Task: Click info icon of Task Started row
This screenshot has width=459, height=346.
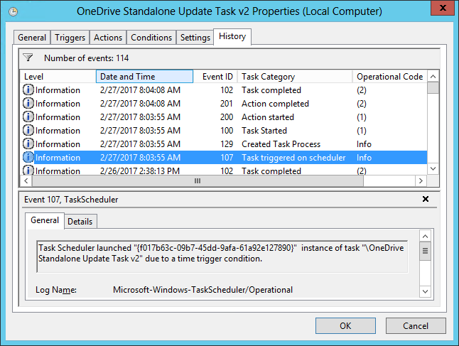Action: (x=28, y=130)
